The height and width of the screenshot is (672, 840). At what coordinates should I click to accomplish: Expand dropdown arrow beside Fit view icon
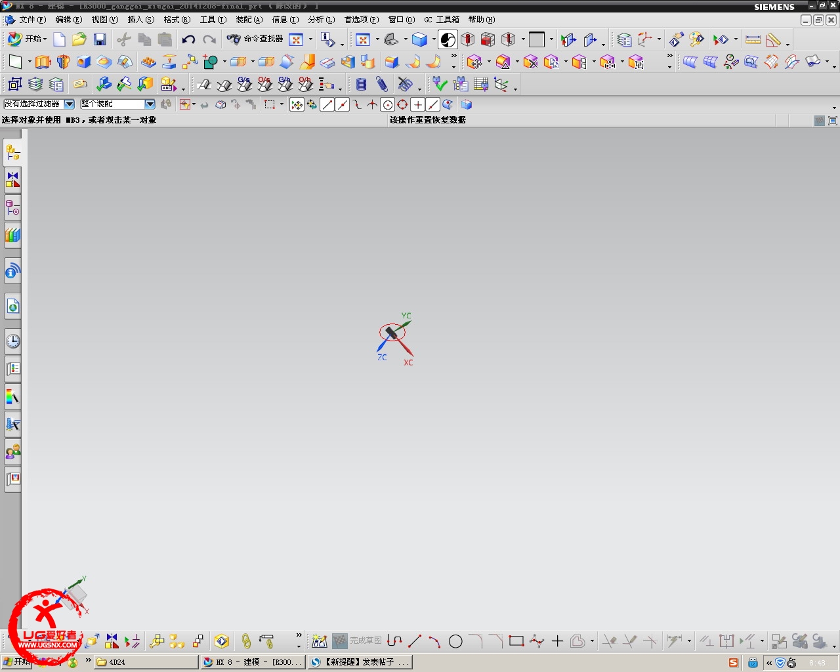377,39
